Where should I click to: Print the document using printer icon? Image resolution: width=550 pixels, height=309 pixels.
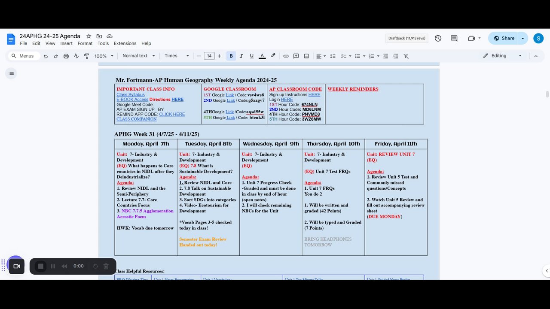(66, 56)
